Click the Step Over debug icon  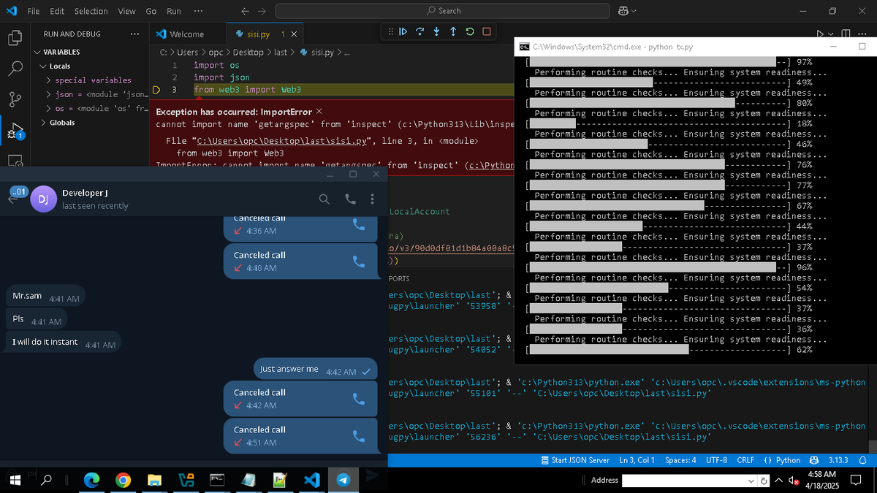click(419, 31)
